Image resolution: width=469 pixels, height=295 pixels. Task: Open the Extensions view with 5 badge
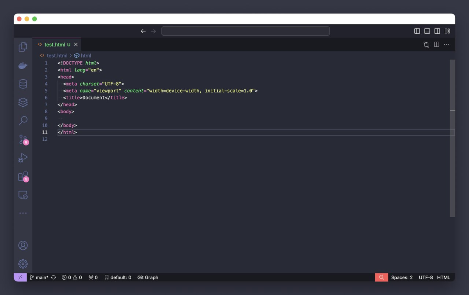23,177
